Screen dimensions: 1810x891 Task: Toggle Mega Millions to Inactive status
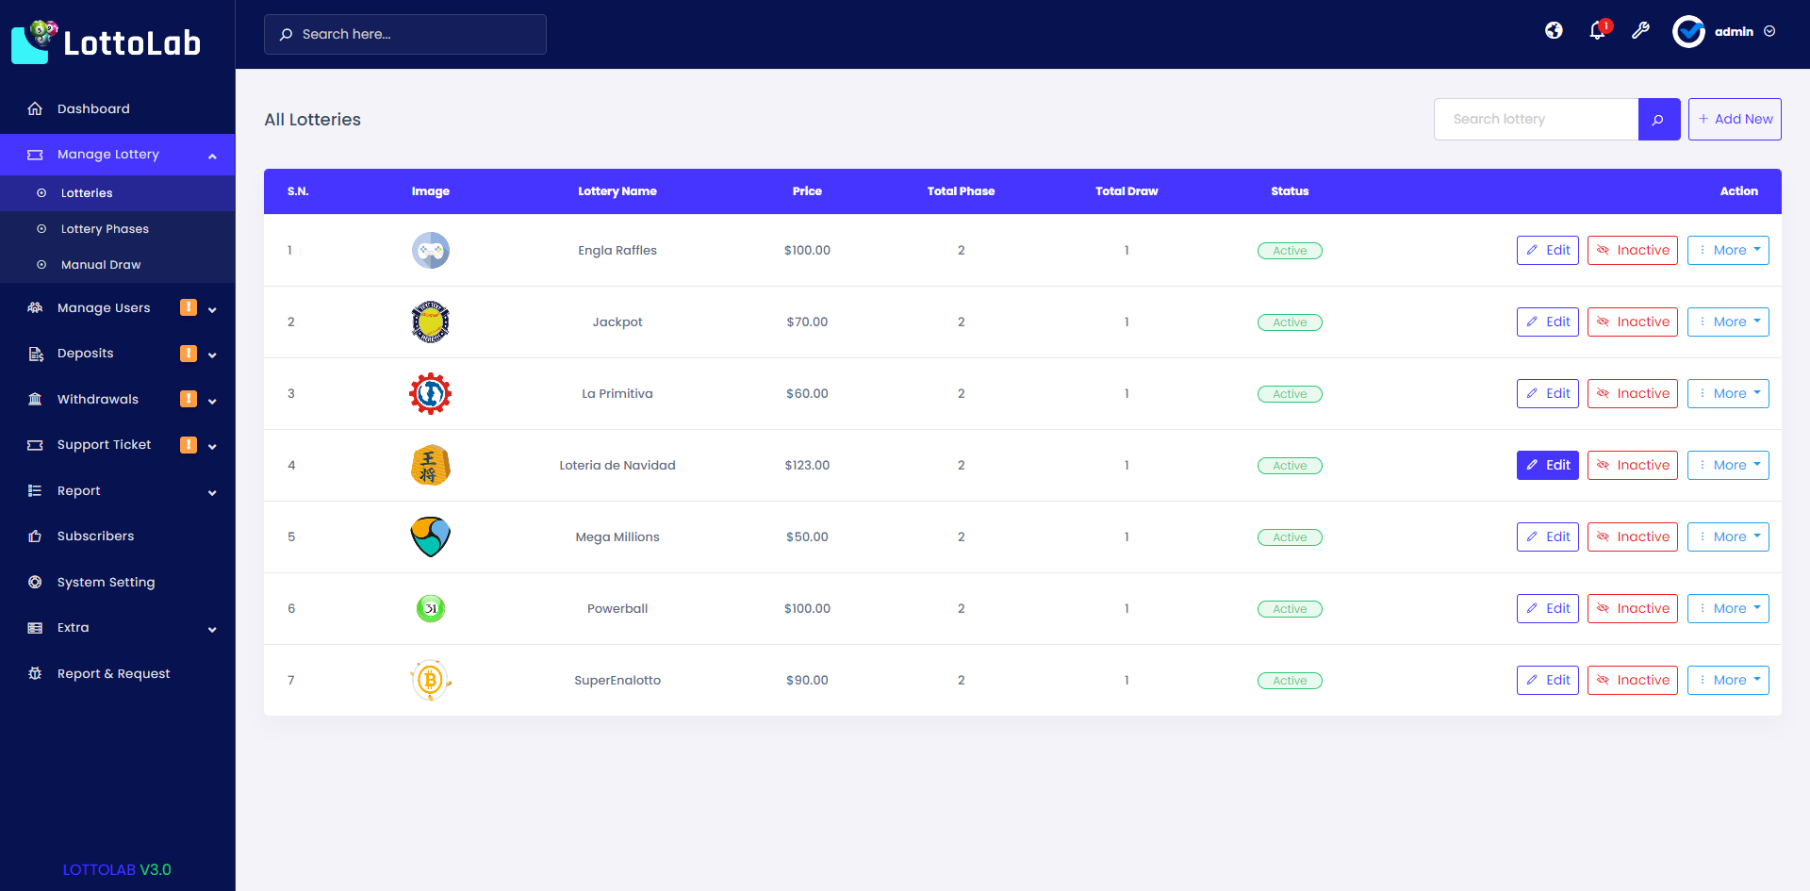(1632, 536)
